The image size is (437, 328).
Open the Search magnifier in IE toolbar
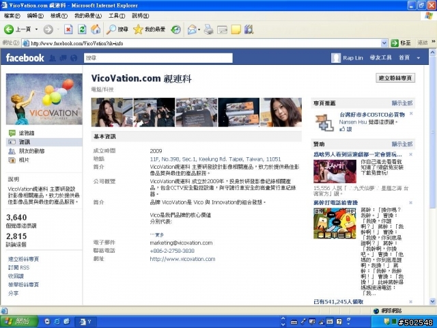(x=111, y=29)
